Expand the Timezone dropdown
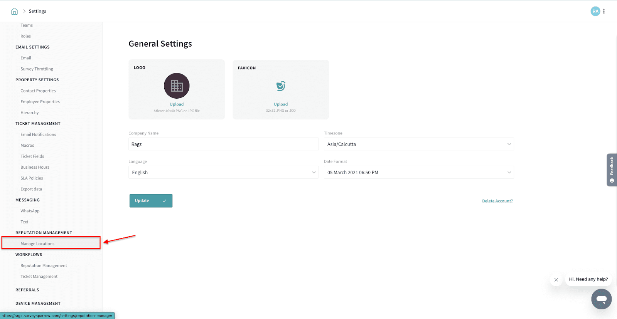This screenshot has height=319, width=617. coord(418,144)
